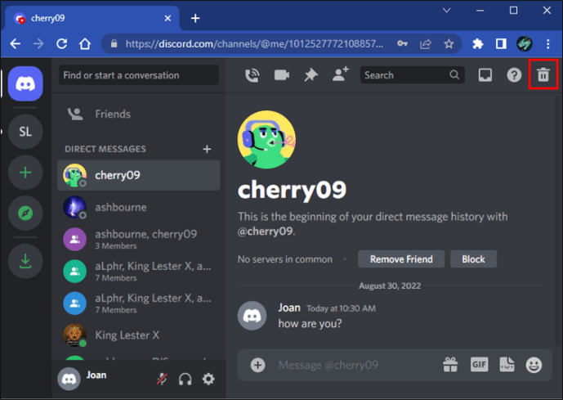The image size is (563, 400).
Task: Explore public servers compass icon
Action: pos(25,213)
